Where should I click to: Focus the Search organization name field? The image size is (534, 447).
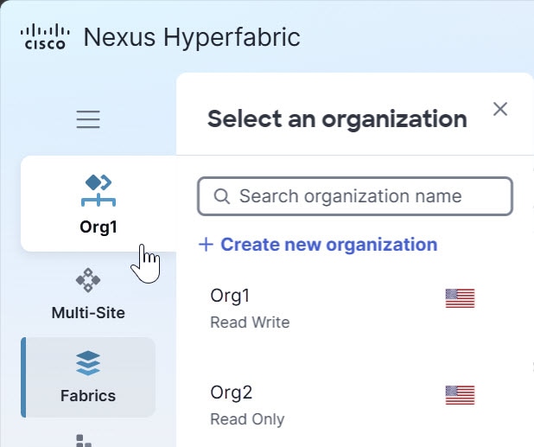coord(355,196)
